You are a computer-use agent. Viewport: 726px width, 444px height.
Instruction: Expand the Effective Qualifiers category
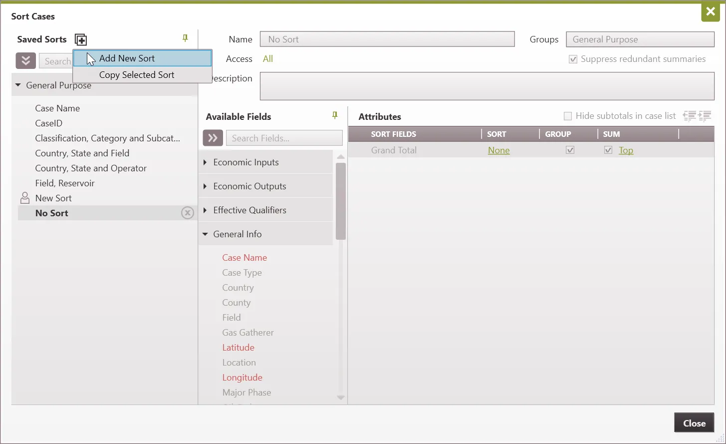(x=205, y=210)
